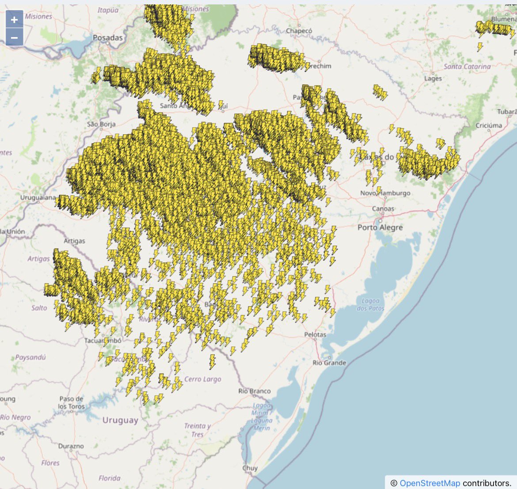
Task: Click the 'Novo Hamburgo' city label
Action: 385,193
